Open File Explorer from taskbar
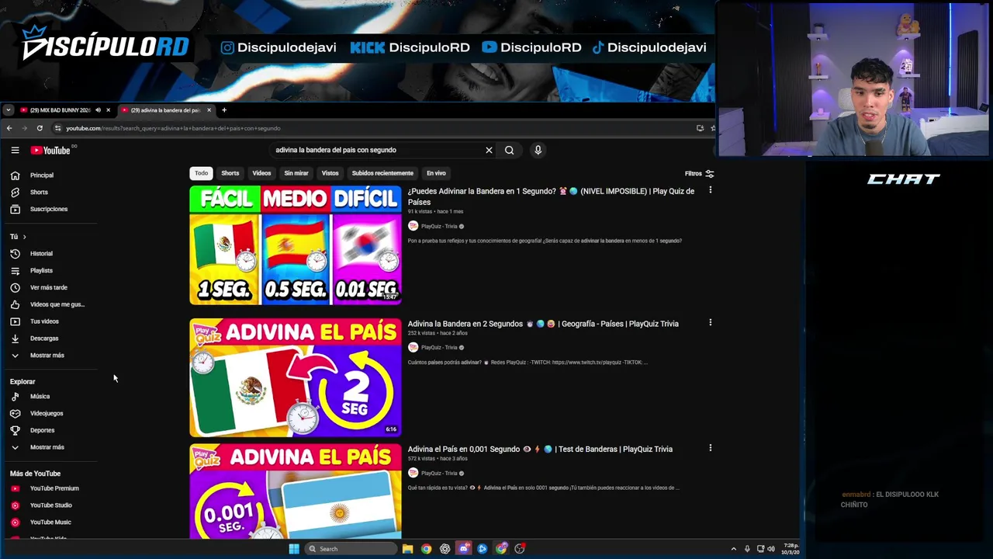The height and width of the screenshot is (559, 993). (407, 549)
